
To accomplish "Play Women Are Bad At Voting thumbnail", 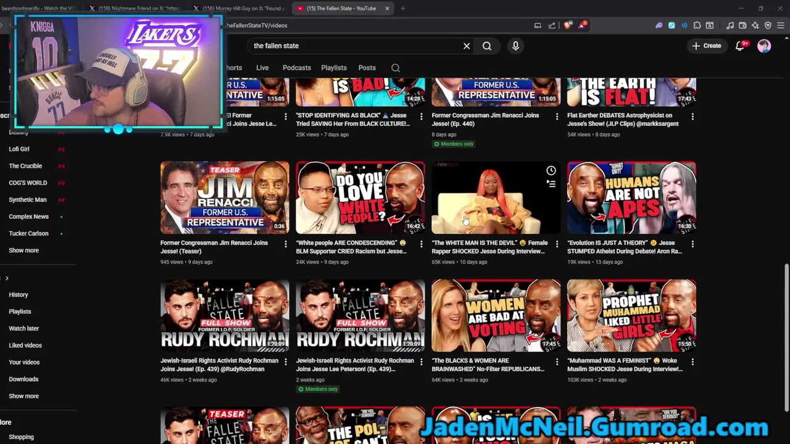I will coord(496,315).
